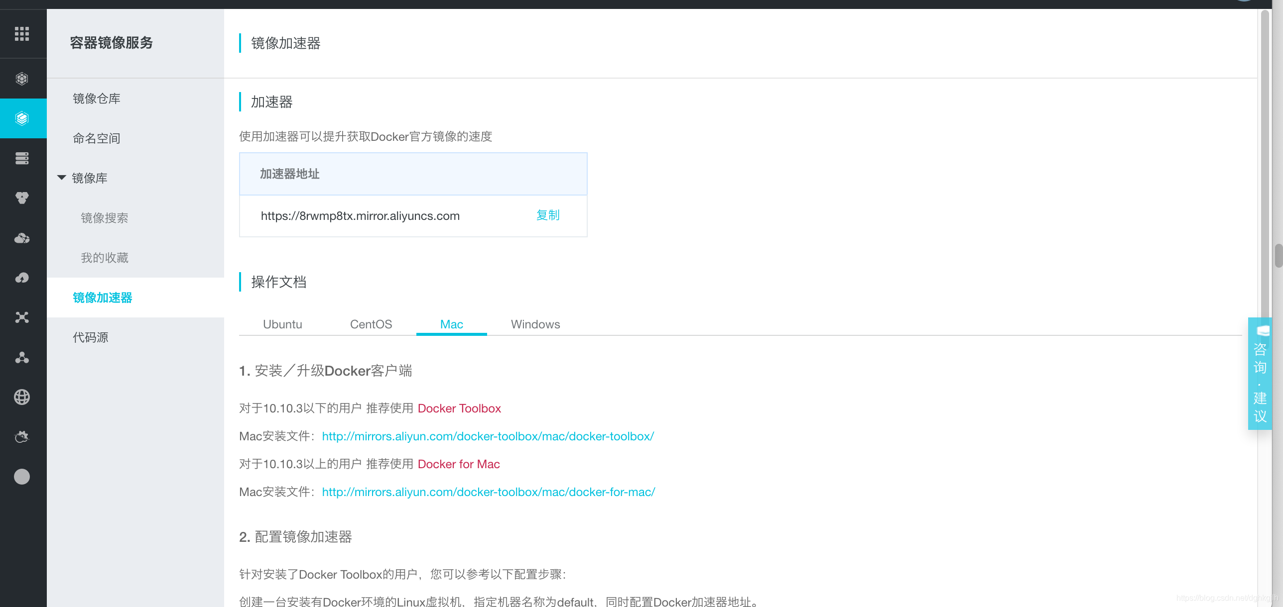Viewport: 1283px width, 607px height.
Task: Open 我的收藏 under 镜像库
Action: click(x=105, y=258)
